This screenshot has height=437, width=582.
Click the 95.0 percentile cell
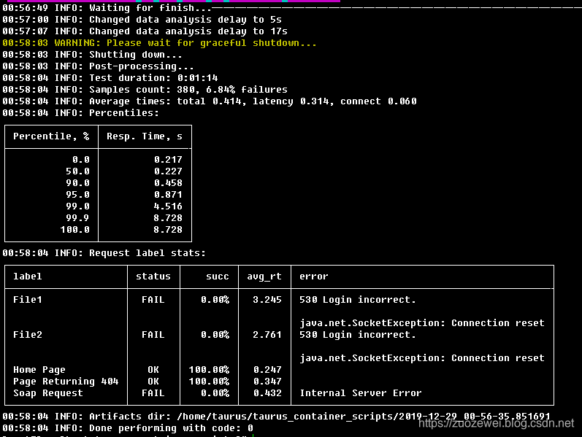77,194
